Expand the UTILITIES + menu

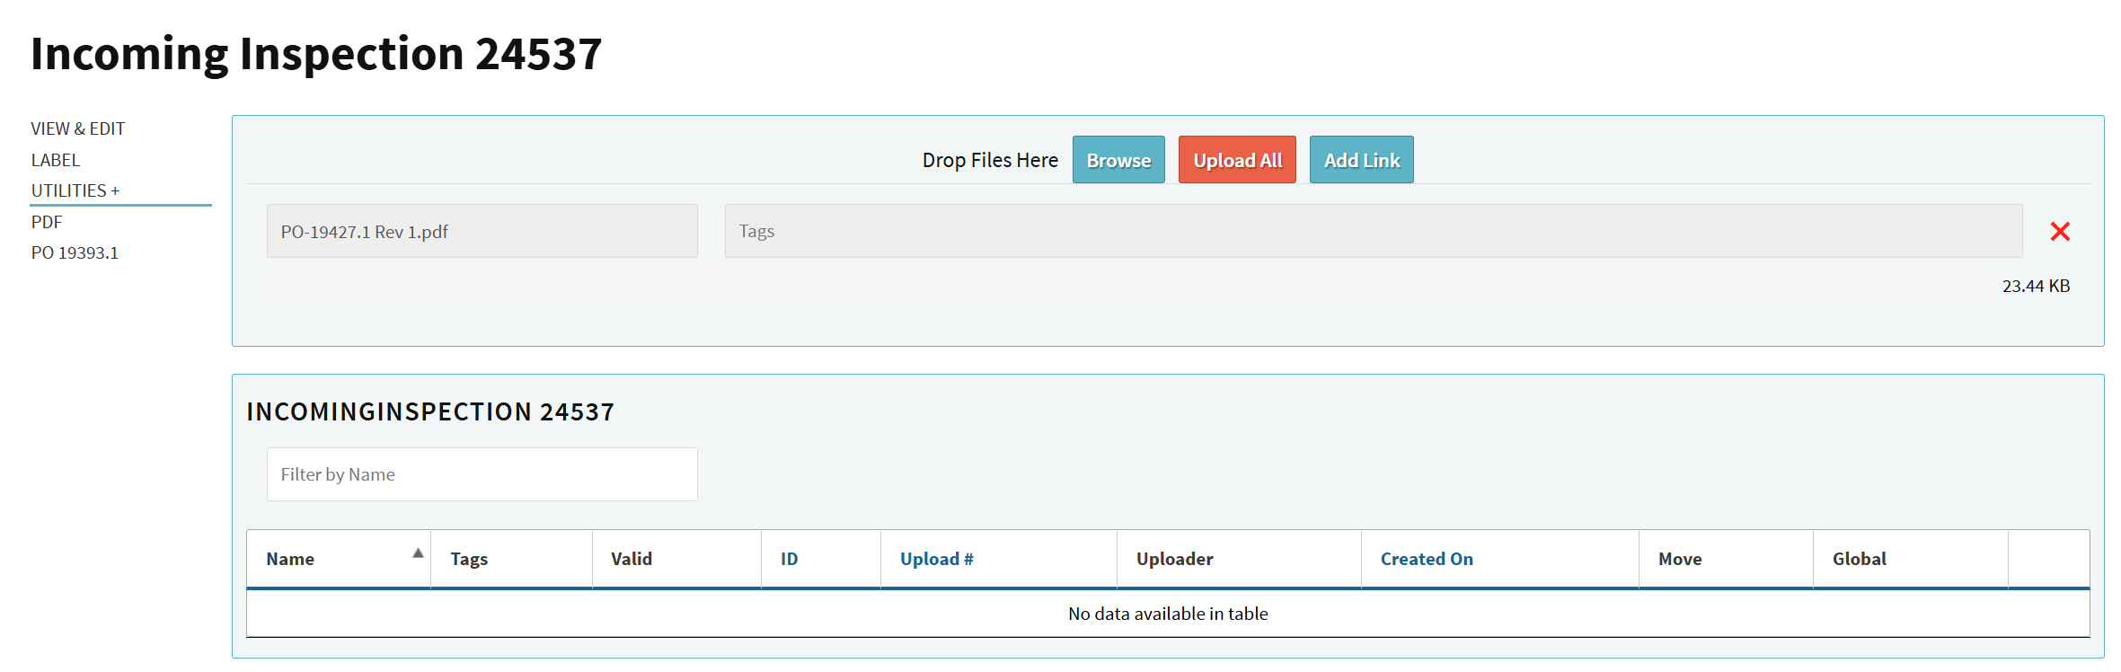click(75, 190)
